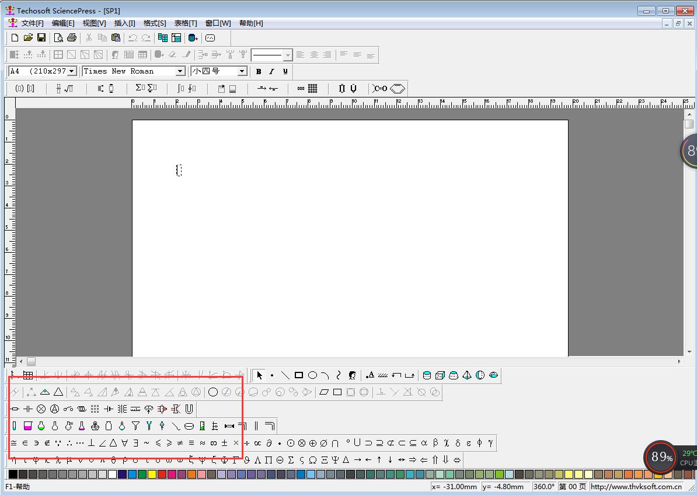Choose the ellipse drawing tool
Viewport: 697px width, 495px height.
pyautogui.click(x=312, y=375)
